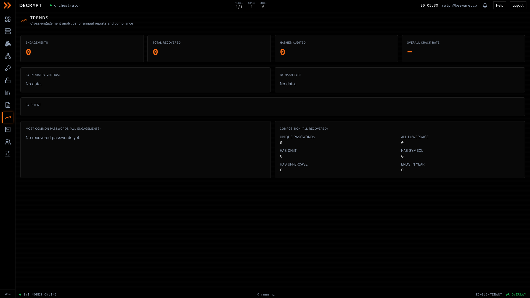Open the key icon in sidebar
Image resolution: width=530 pixels, height=298 pixels.
point(8,68)
